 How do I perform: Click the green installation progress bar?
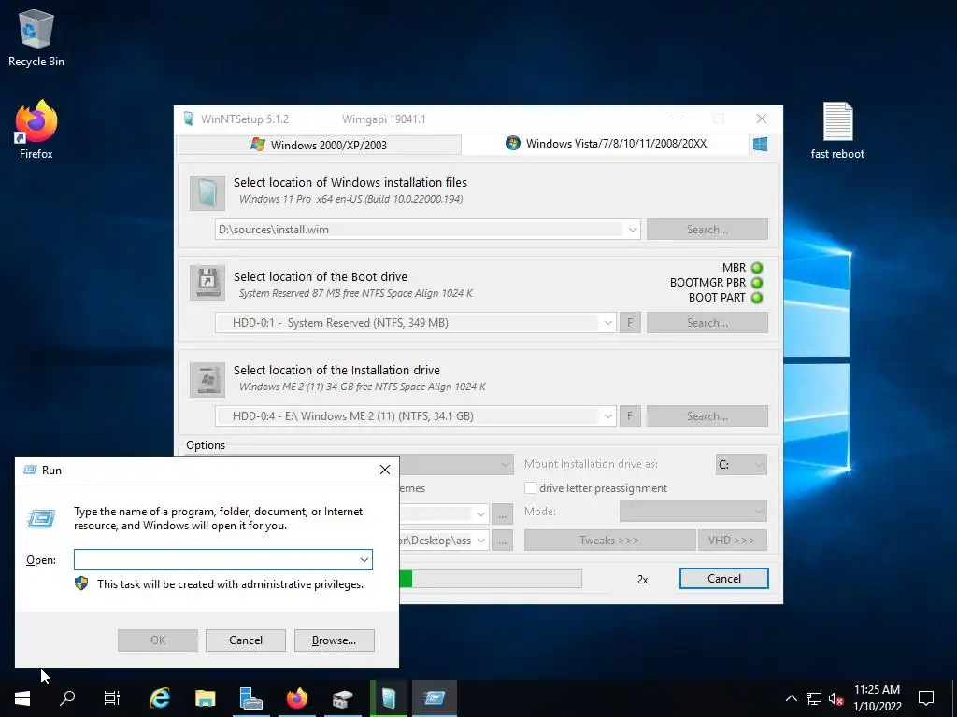click(x=490, y=579)
